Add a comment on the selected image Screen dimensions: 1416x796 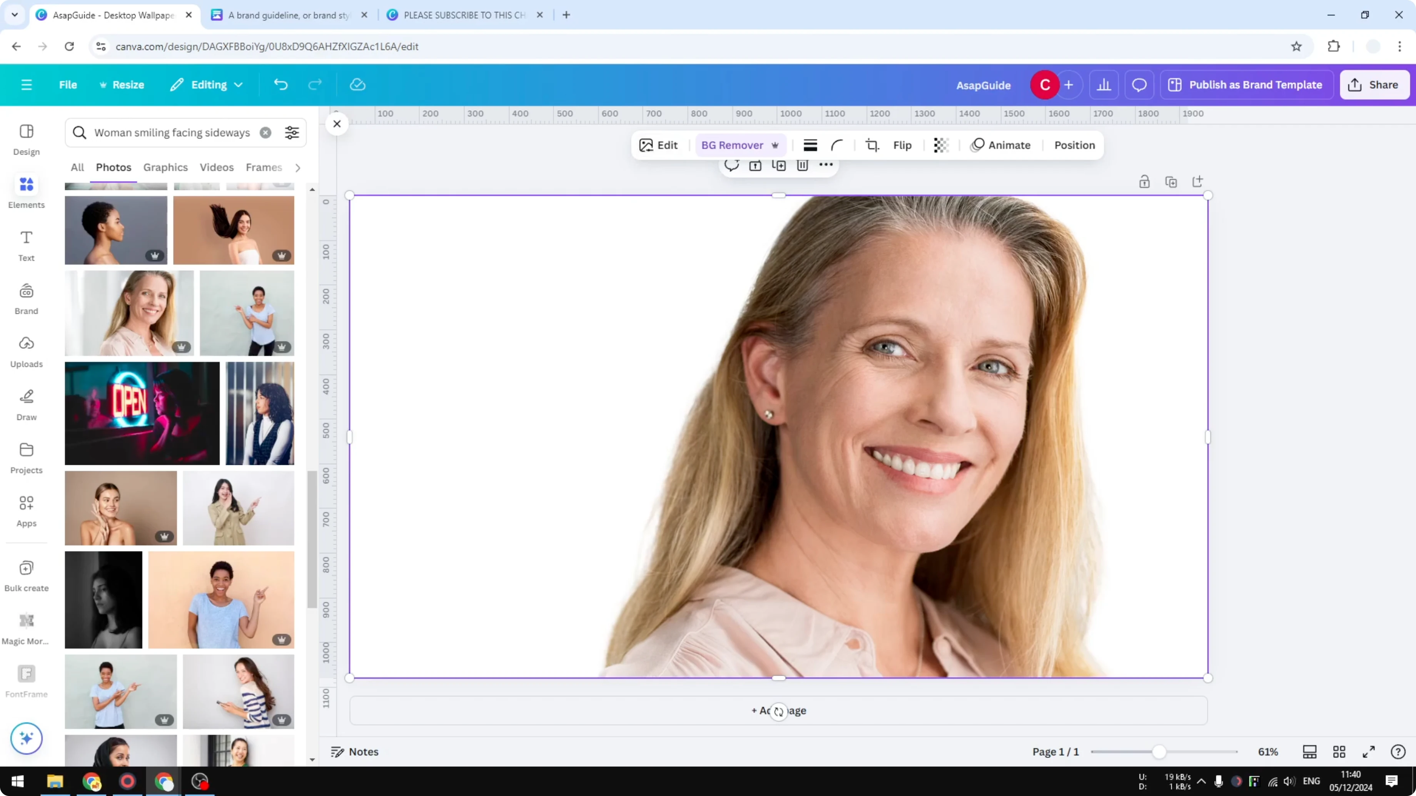pos(731,165)
